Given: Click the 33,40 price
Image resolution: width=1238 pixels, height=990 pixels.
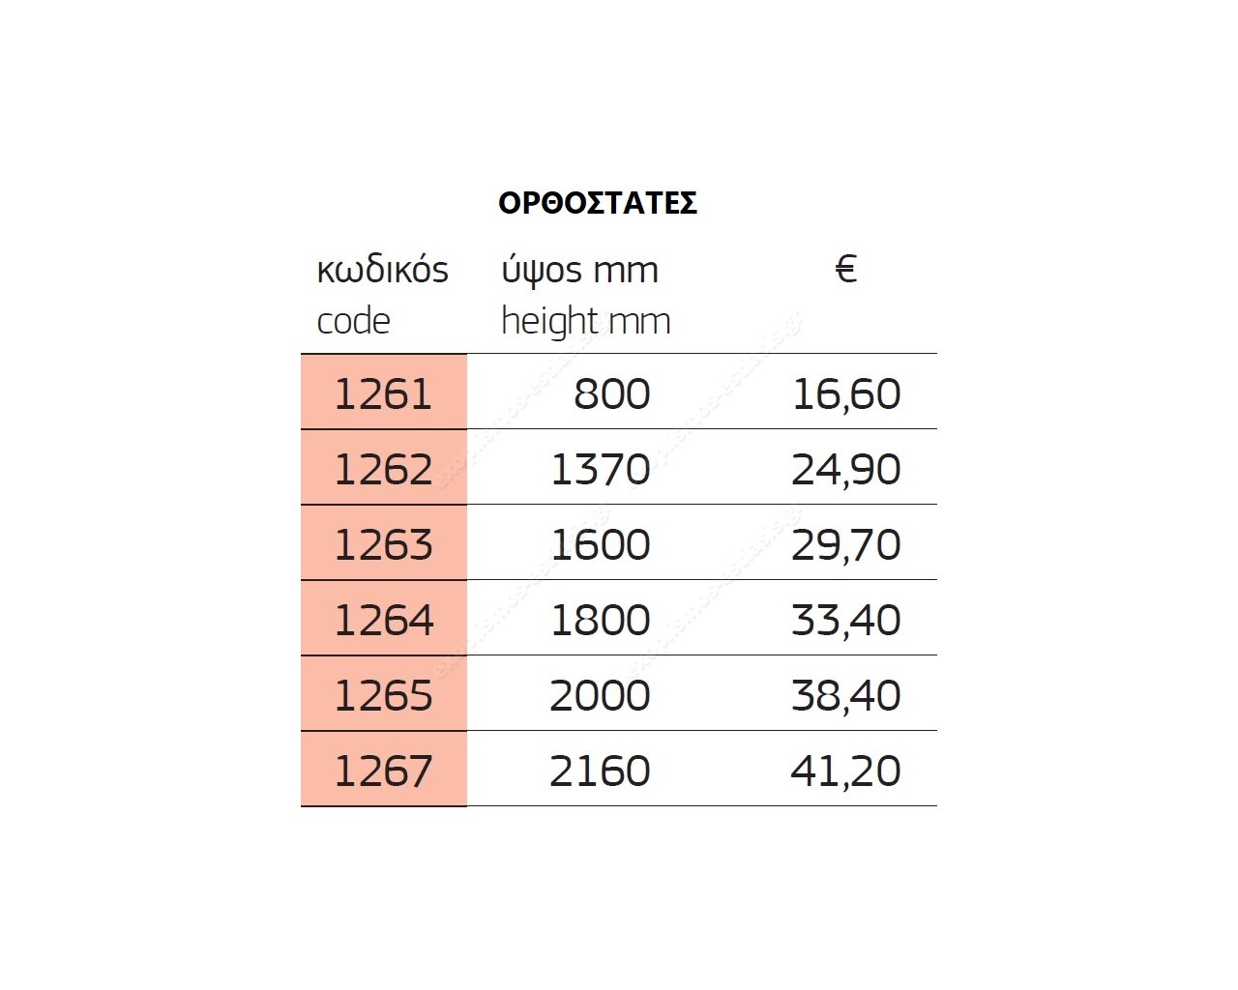Looking at the screenshot, I should coord(846,620).
